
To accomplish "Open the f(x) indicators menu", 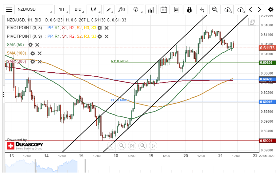I will coord(122,9).
